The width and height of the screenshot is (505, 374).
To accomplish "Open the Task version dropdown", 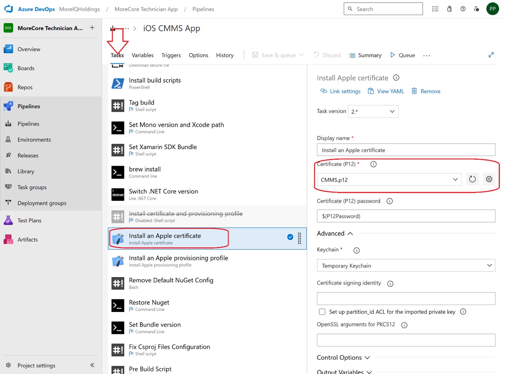I will (x=373, y=111).
